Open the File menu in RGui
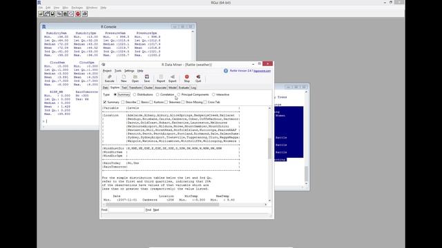This screenshot has width=442, height=248. click(41, 8)
